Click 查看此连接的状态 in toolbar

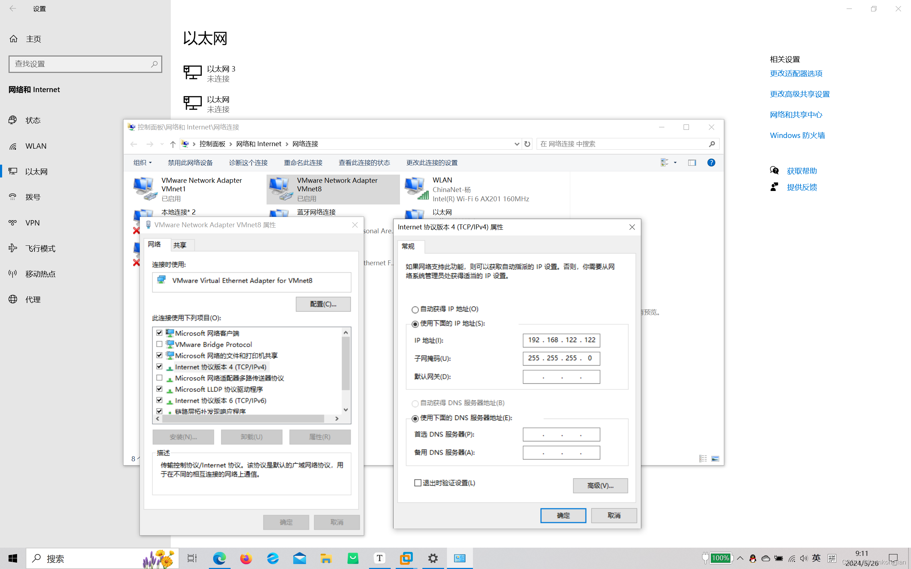pos(364,163)
